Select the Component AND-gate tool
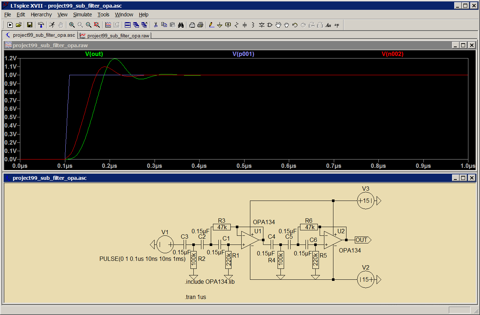 [x=270, y=25]
